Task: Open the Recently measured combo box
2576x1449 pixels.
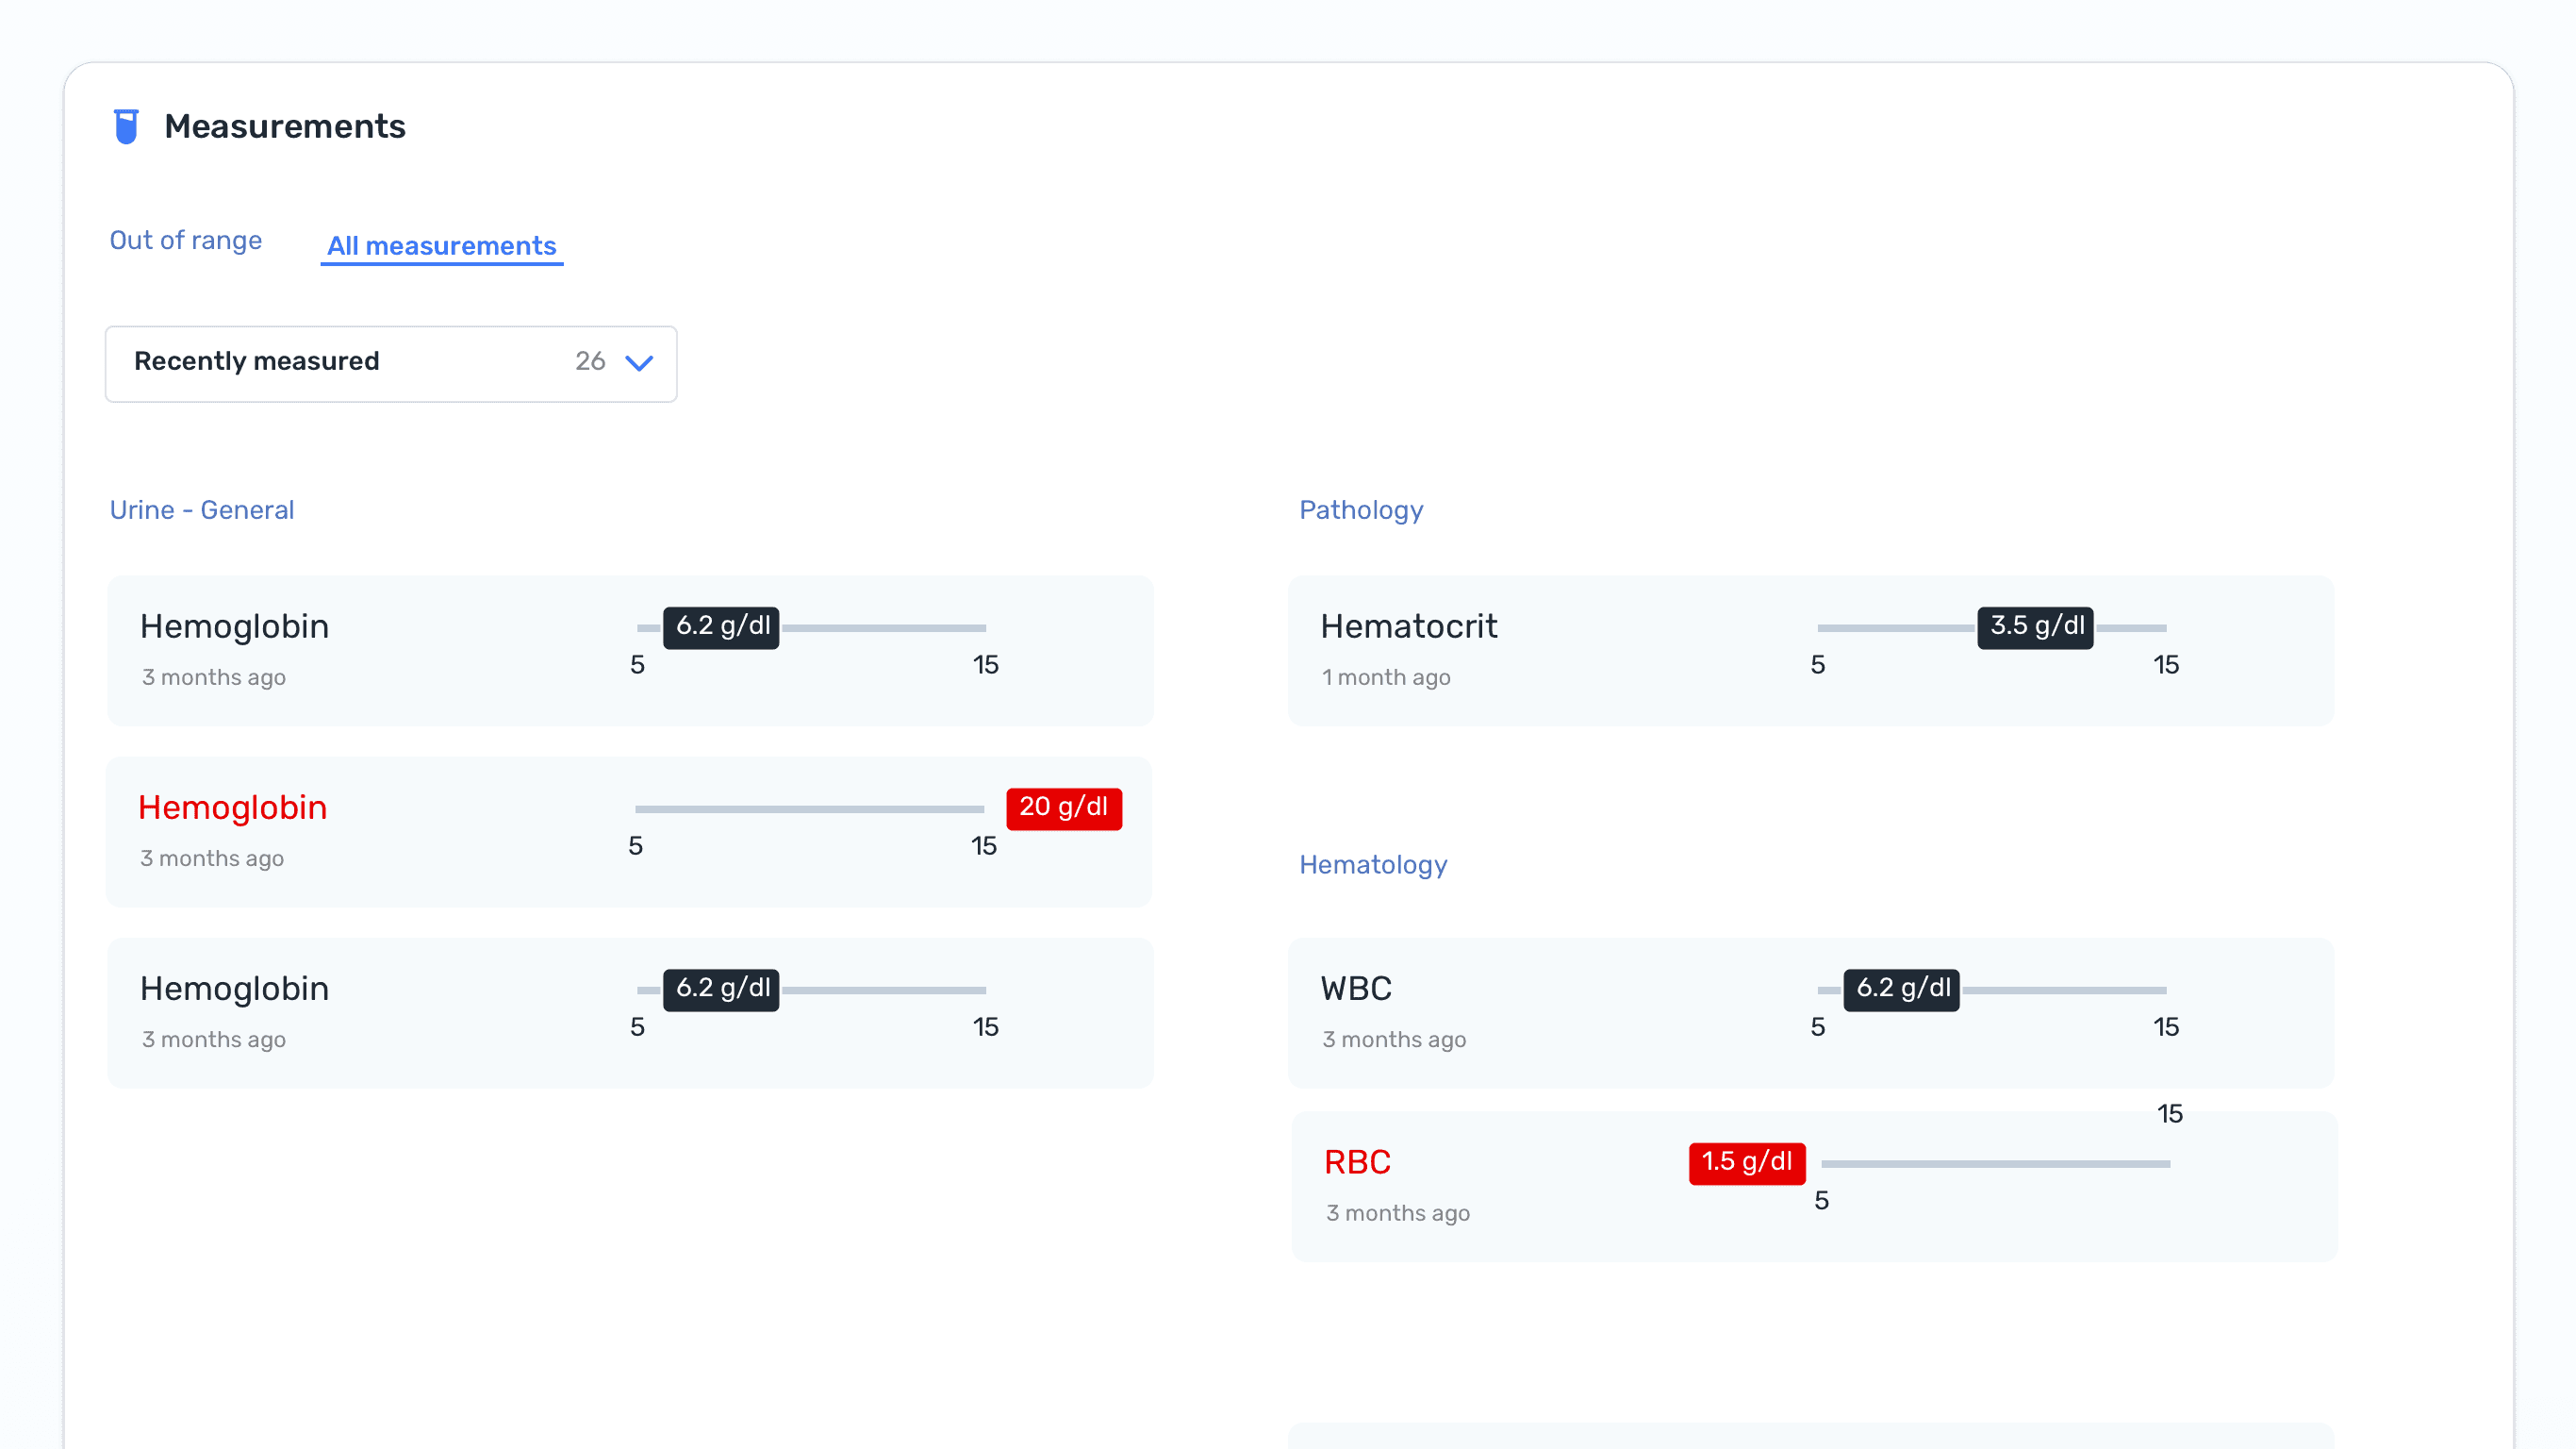Action: [390, 363]
